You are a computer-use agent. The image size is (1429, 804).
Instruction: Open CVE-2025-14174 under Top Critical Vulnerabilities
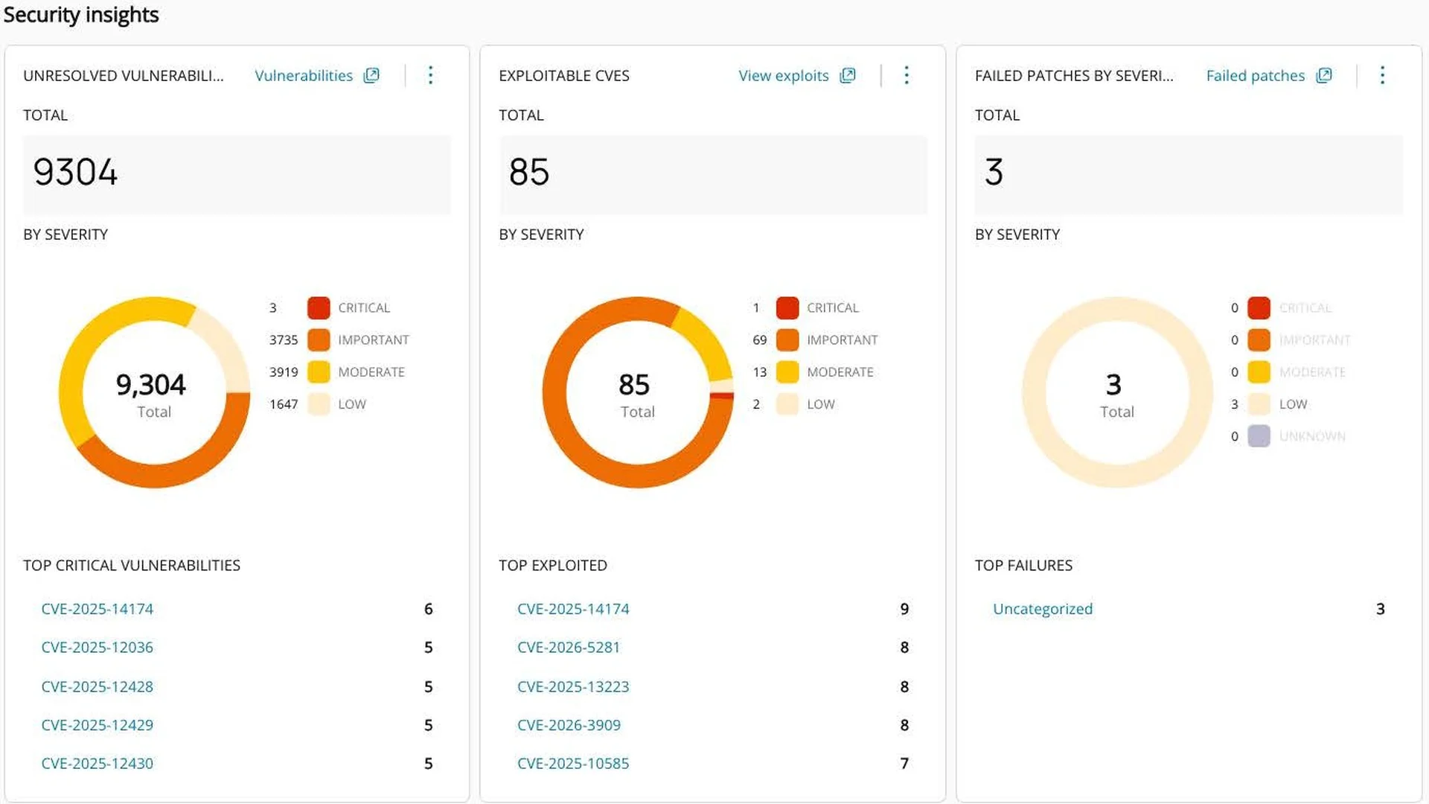coord(97,609)
